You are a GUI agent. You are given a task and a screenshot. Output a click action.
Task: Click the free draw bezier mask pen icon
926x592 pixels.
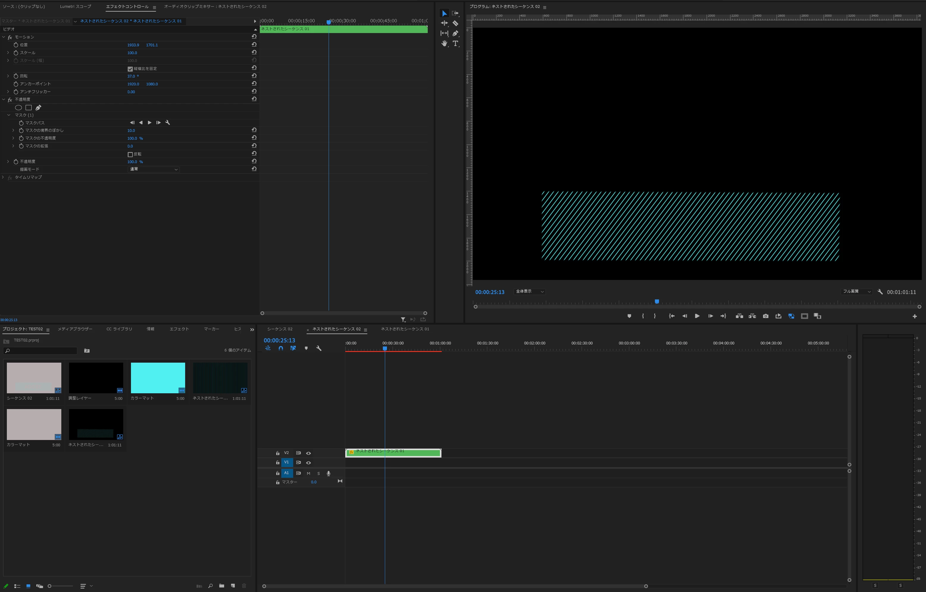coord(38,108)
